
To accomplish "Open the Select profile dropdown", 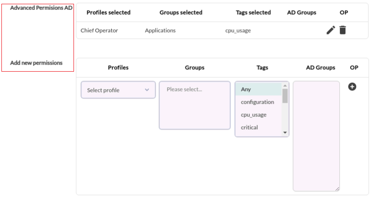I will 118,90.
